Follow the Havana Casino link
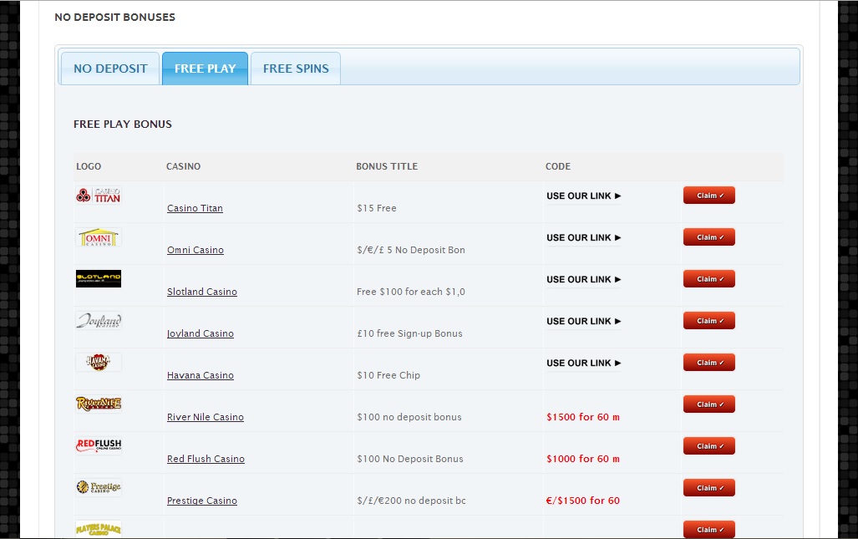 pyautogui.click(x=201, y=375)
